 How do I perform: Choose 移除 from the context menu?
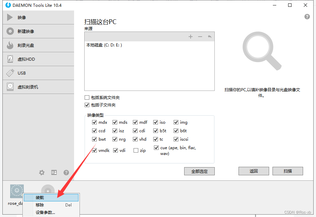click(51, 205)
